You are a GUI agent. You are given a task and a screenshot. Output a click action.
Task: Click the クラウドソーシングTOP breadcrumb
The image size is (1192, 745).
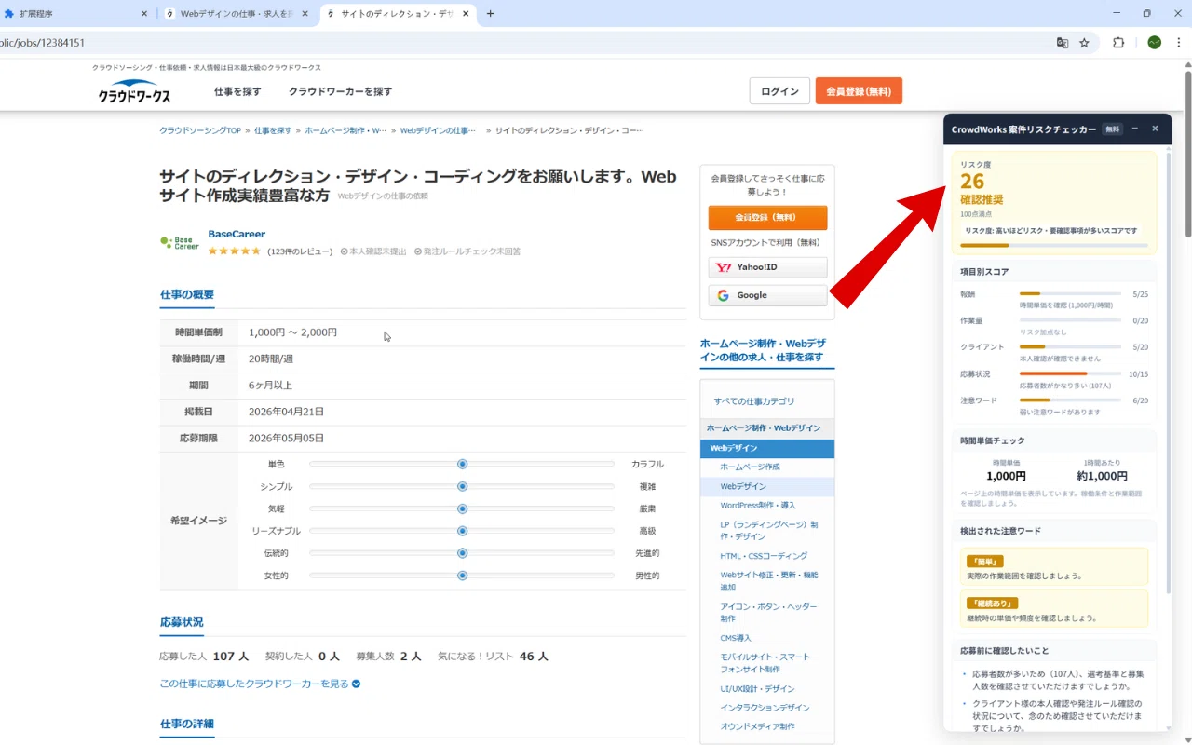[200, 130]
